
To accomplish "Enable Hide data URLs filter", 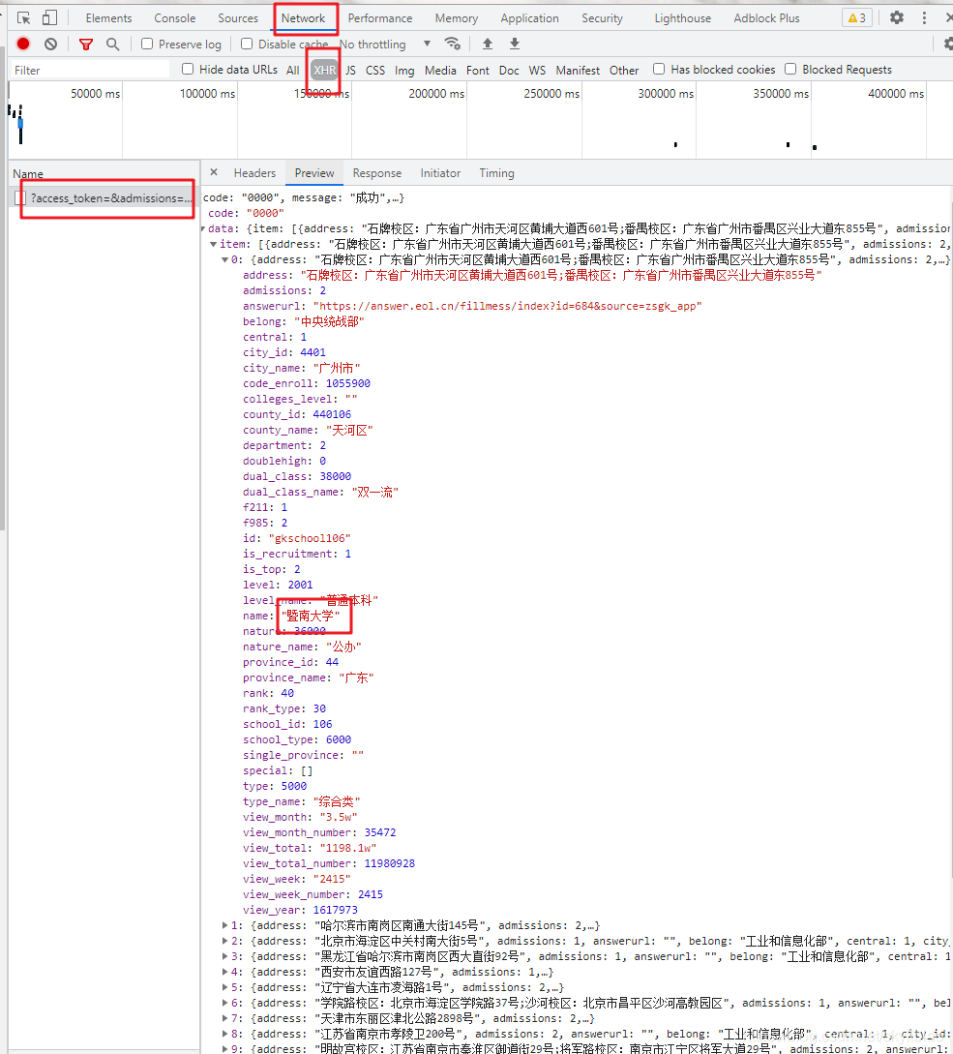I will click(187, 69).
